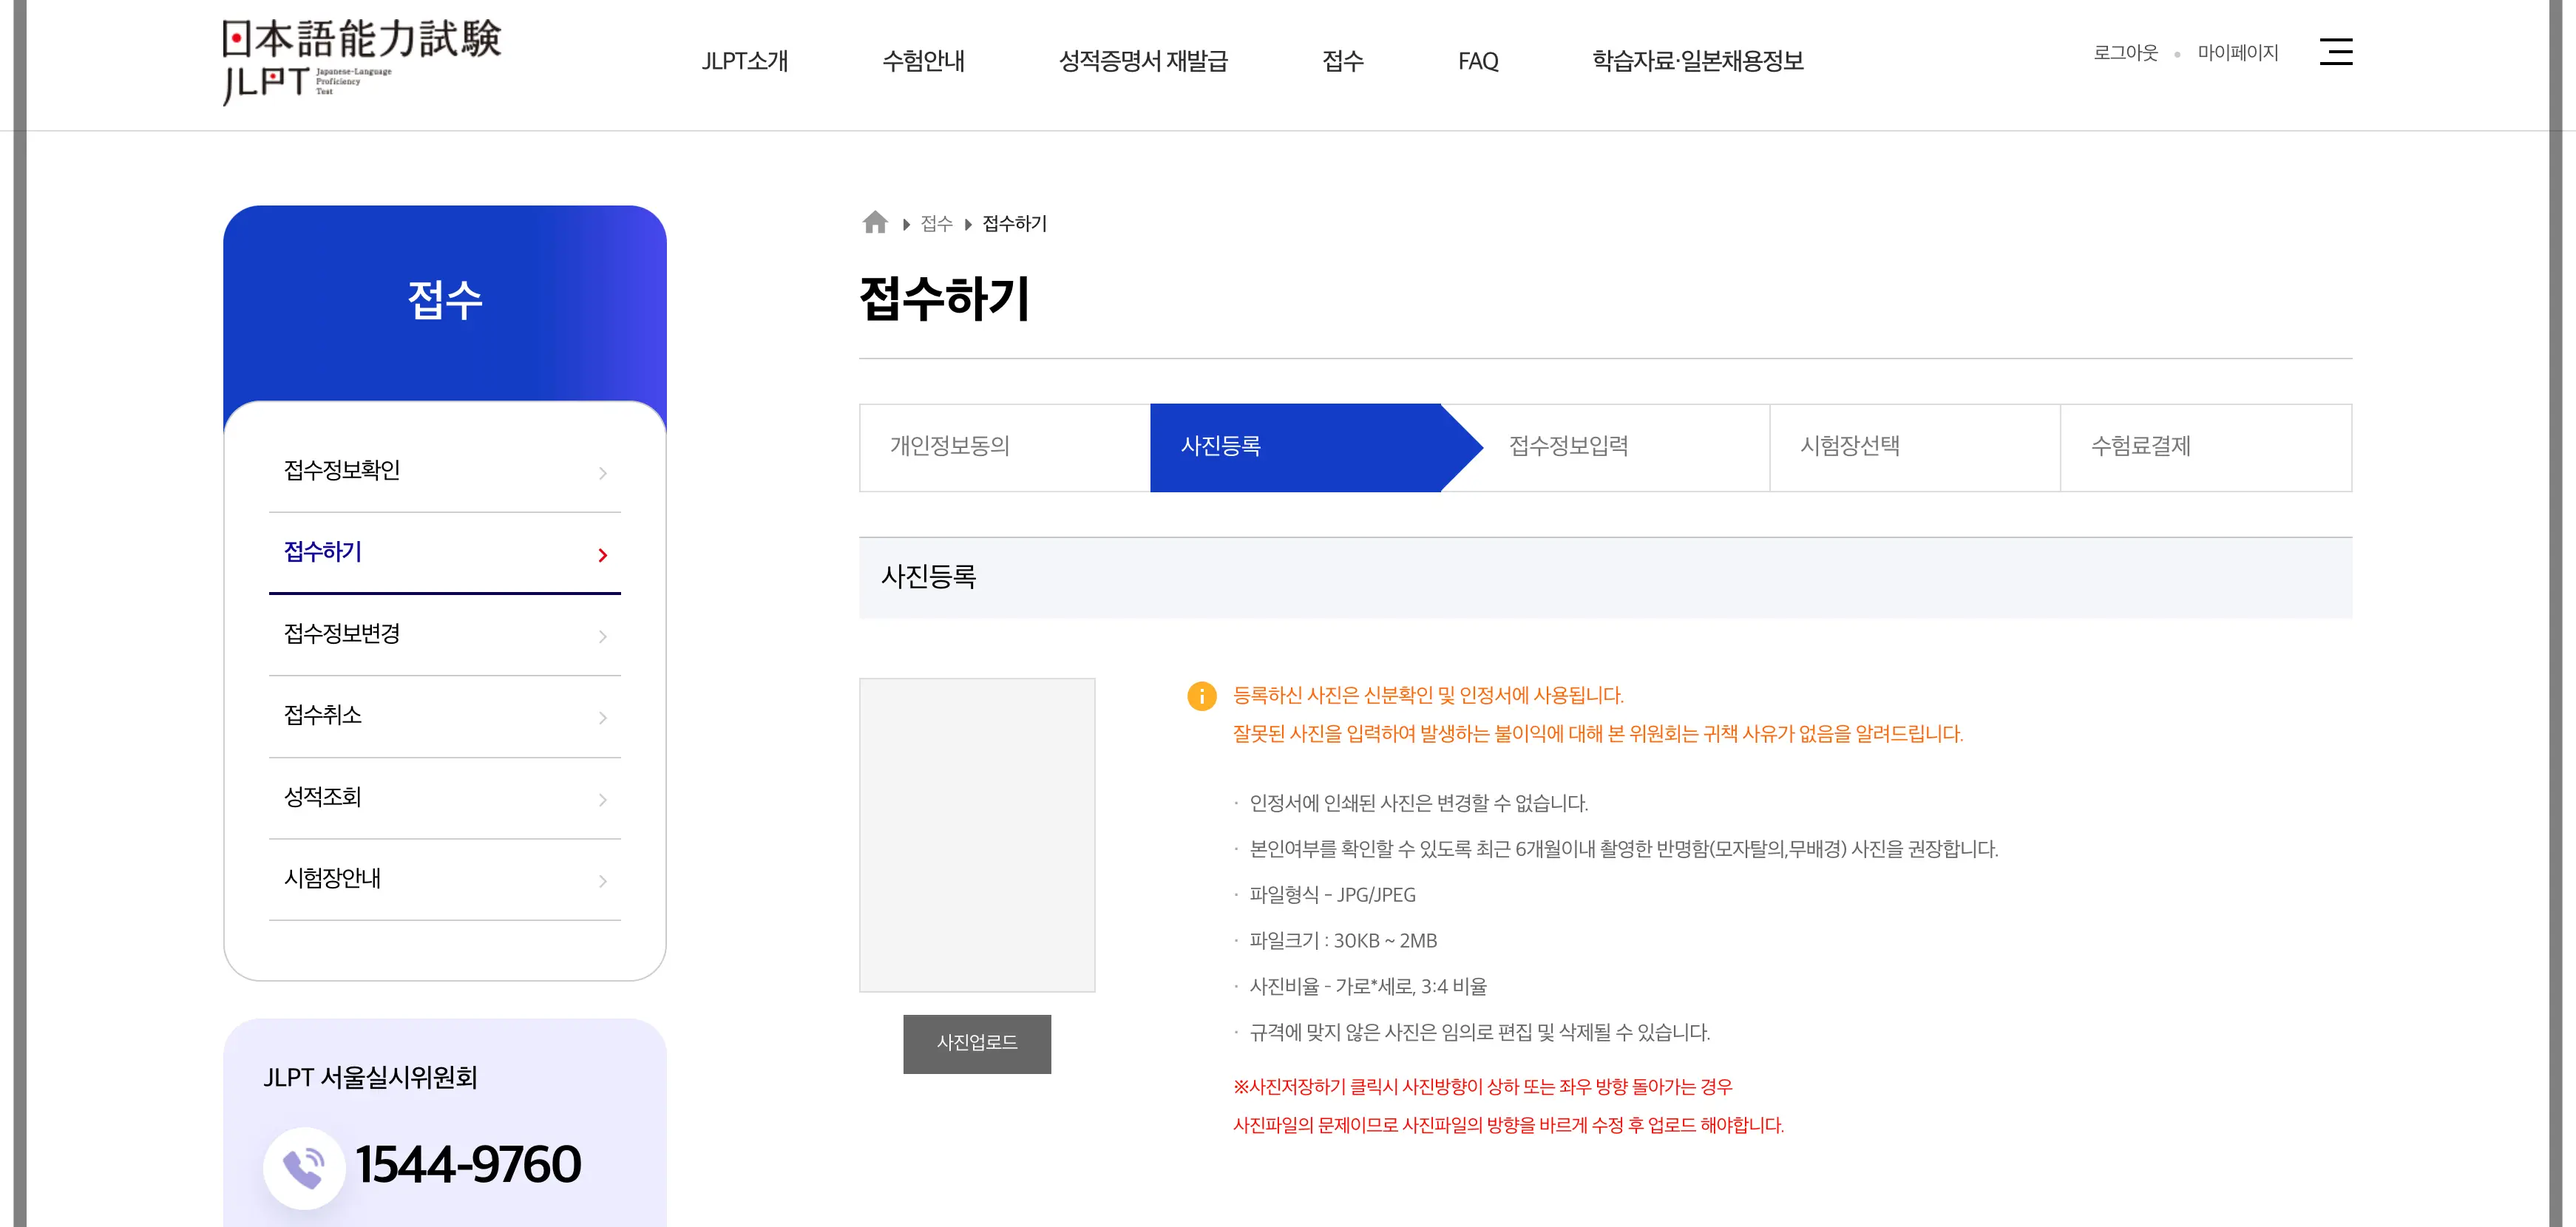Viewport: 2576px width, 1227px height.
Task: Open the hamburger menu
Action: point(2337,52)
